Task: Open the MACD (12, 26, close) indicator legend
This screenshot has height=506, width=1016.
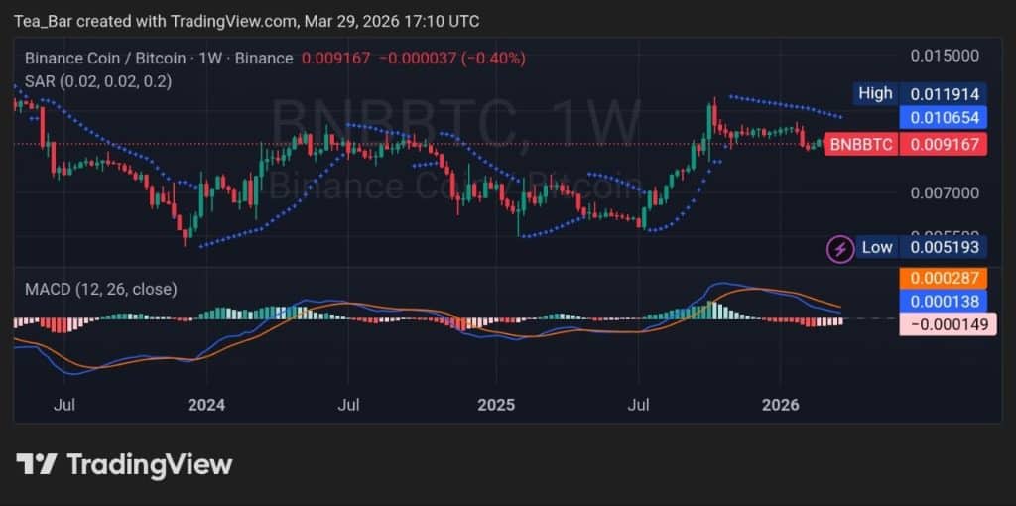Action: [x=100, y=289]
